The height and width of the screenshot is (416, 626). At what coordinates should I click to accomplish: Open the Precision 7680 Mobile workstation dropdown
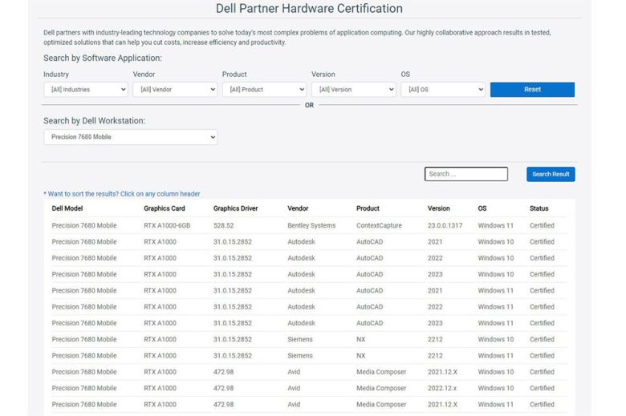[130, 137]
